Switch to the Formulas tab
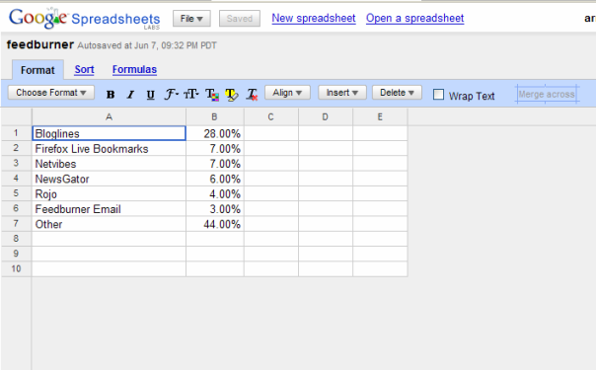 coord(134,69)
